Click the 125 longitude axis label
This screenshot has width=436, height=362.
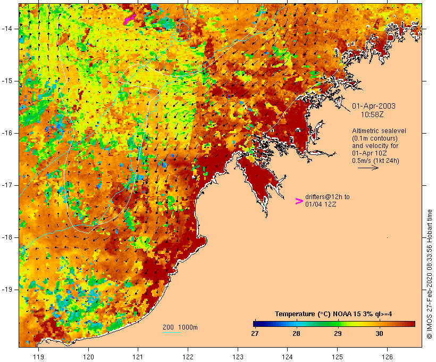click(x=338, y=357)
